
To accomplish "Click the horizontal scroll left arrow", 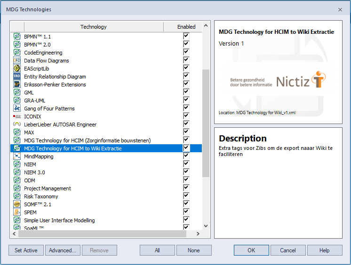I will 14,234.
